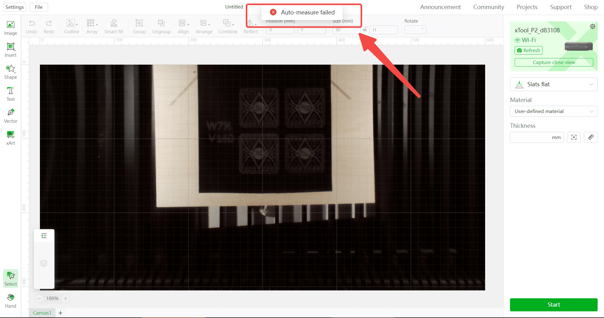
Task: Open the Announcement link
Action: [x=440, y=7]
